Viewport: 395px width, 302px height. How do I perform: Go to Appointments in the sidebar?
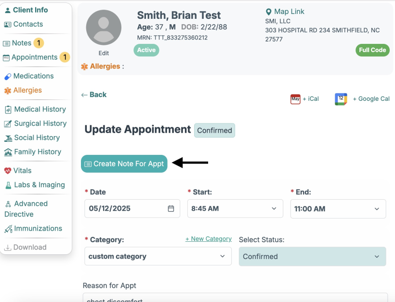click(x=34, y=57)
